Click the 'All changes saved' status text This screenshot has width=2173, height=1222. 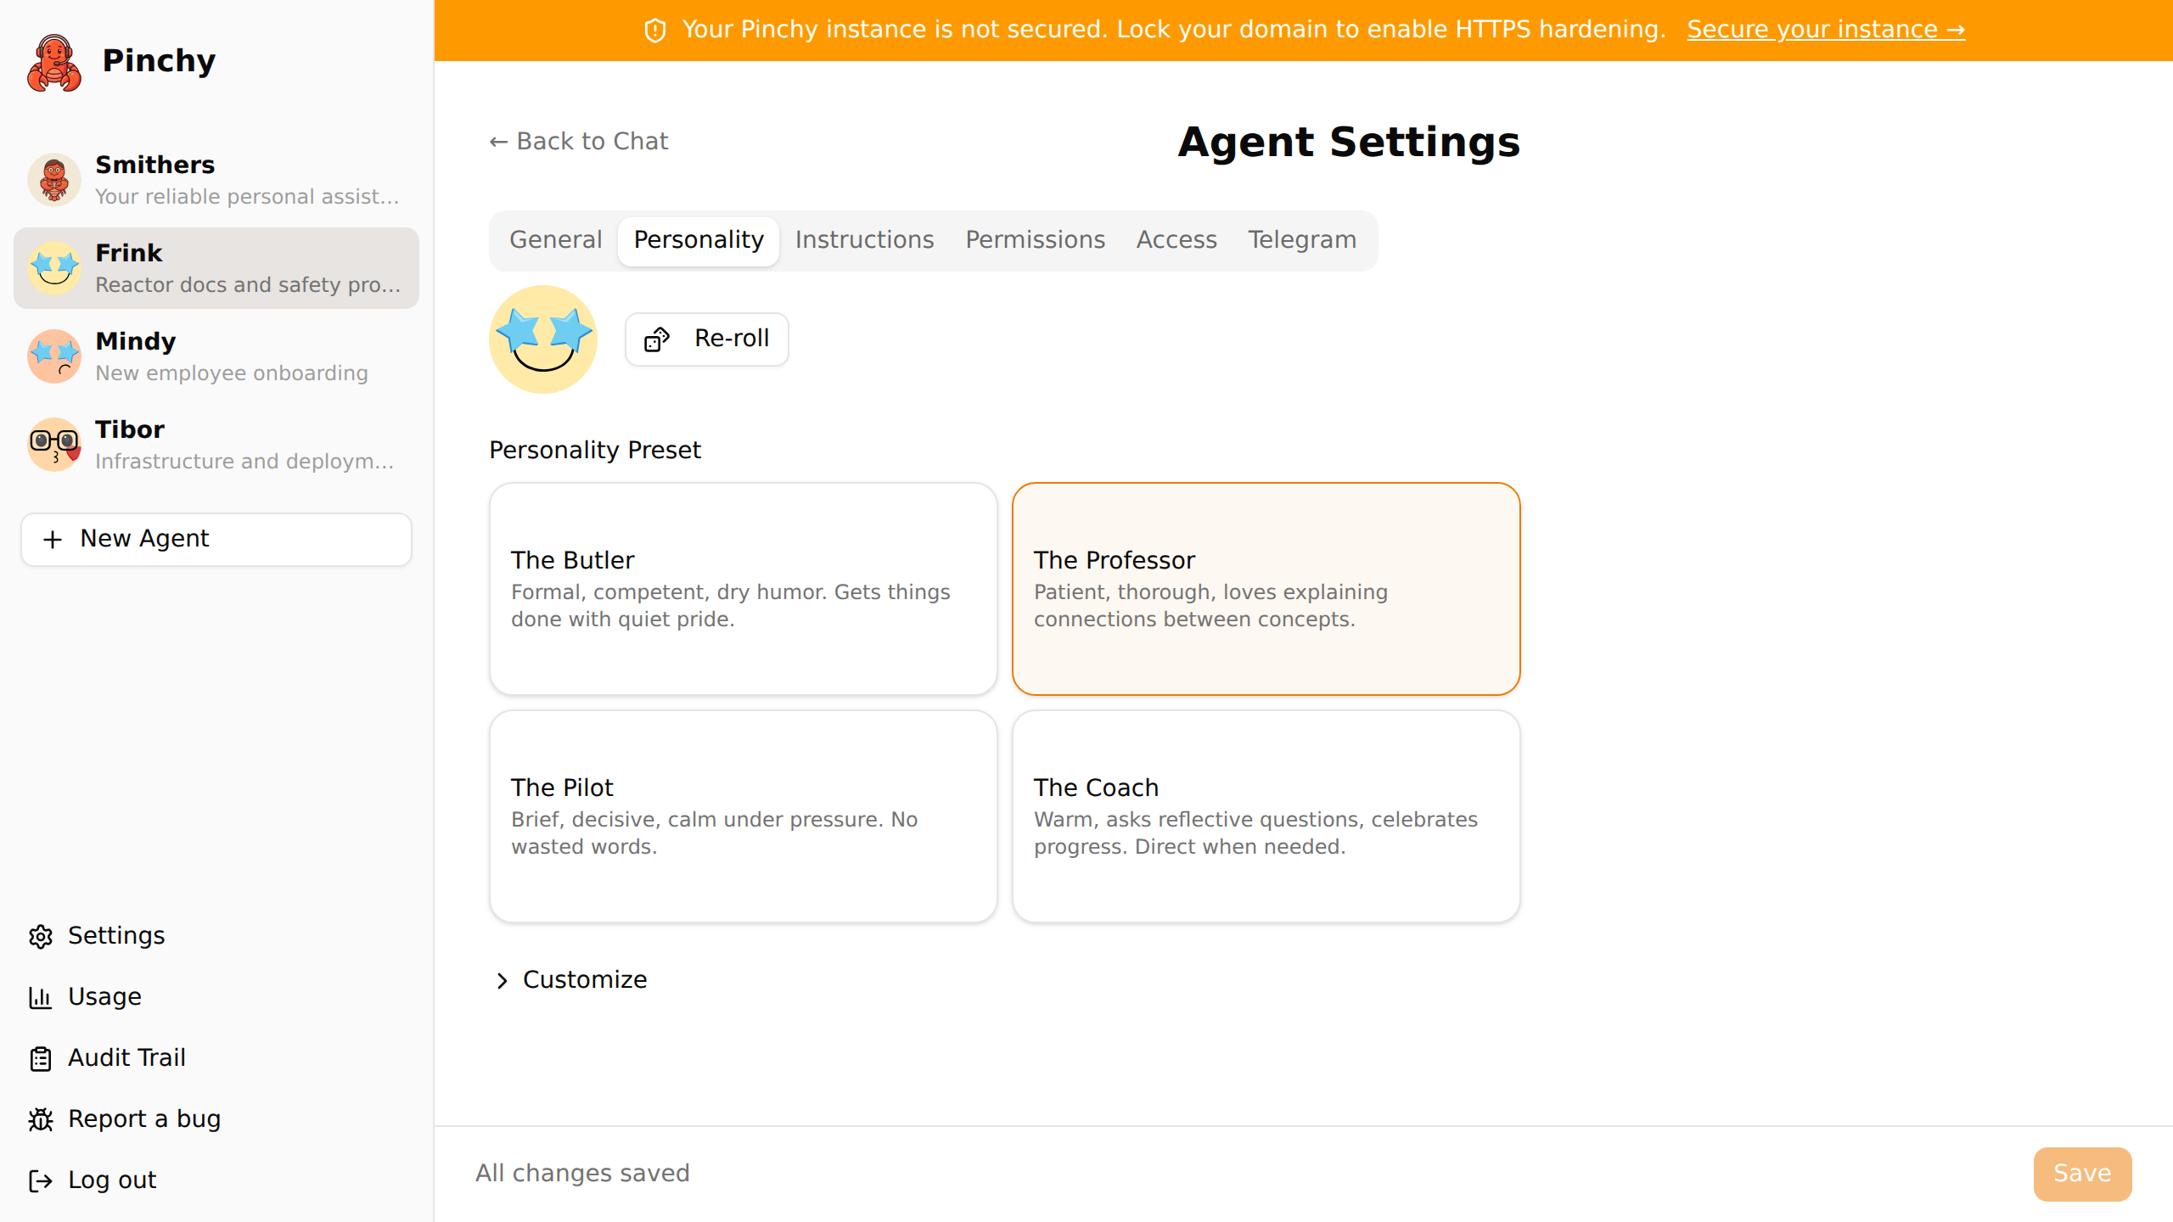click(x=582, y=1174)
